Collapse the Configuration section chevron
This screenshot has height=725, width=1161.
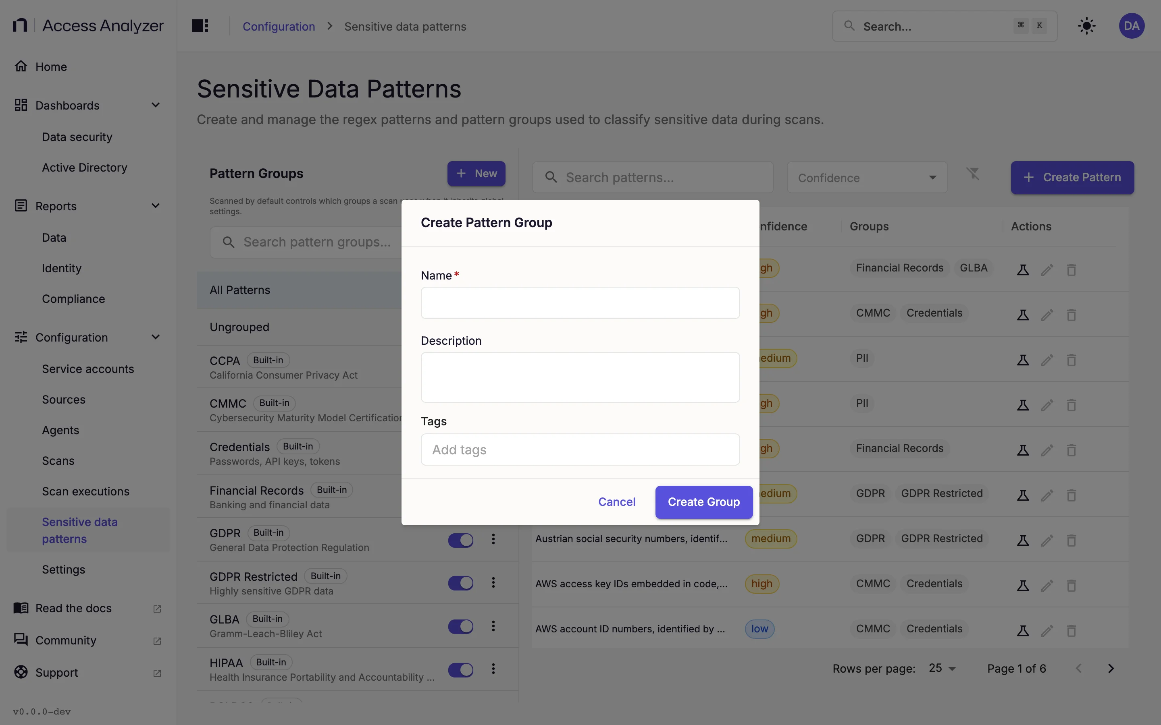coord(156,337)
